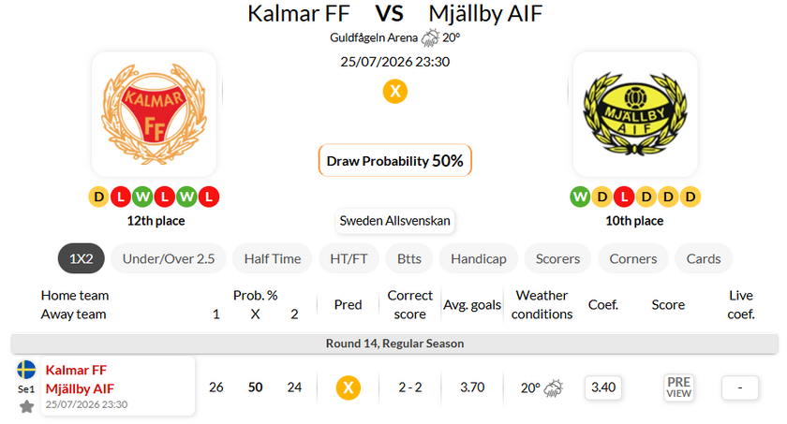This screenshot has width=787, height=424.
Task: Click the yellow X prediction badge under date
Action: [395, 91]
